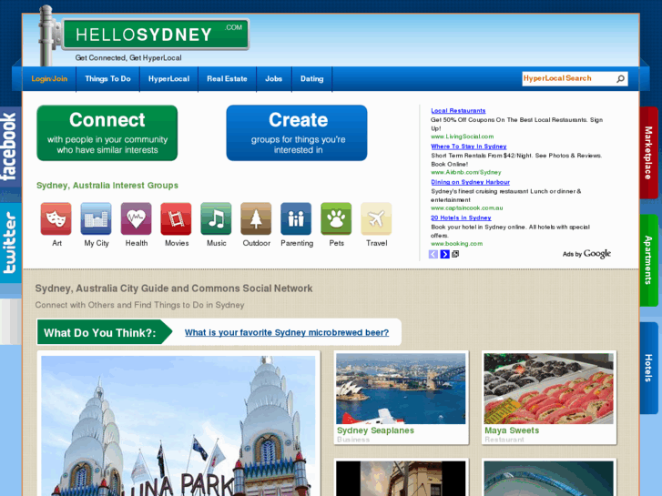Open the My City interest group icon
Image resolution: width=662 pixels, height=496 pixels.
pyautogui.click(x=97, y=218)
